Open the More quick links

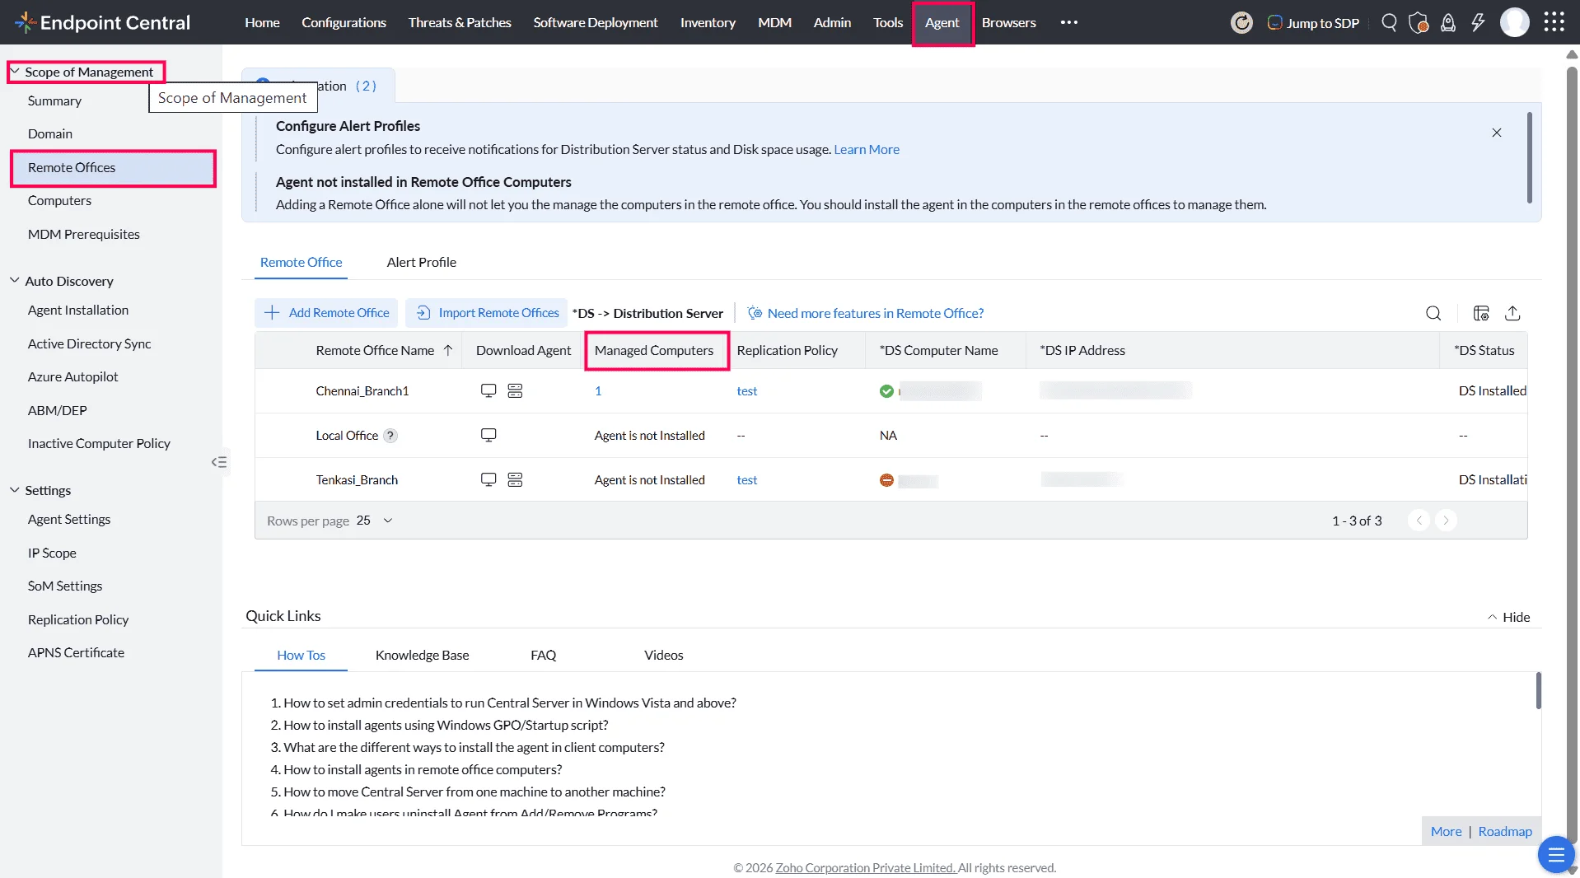1446,831
